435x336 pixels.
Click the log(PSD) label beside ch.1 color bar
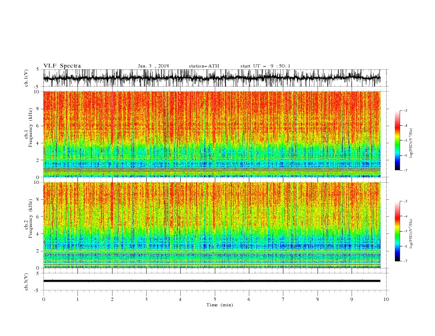click(411, 143)
